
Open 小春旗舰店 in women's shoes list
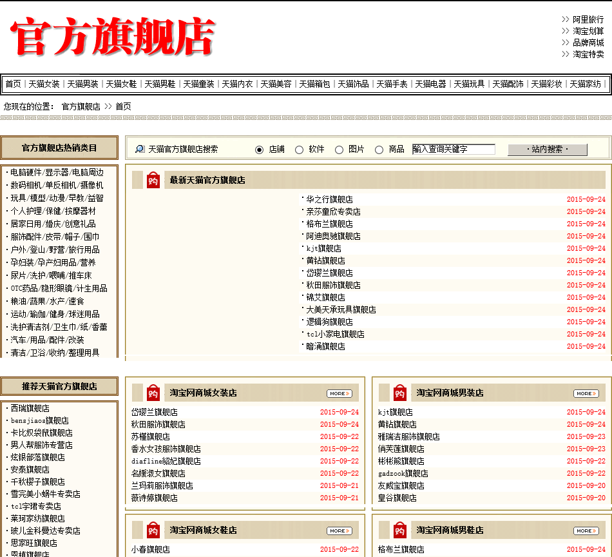click(x=151, y=549)
